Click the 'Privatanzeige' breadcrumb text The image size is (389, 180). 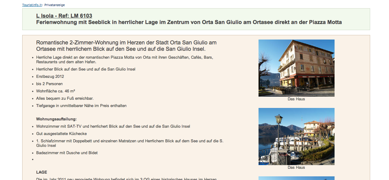point(54,5)
